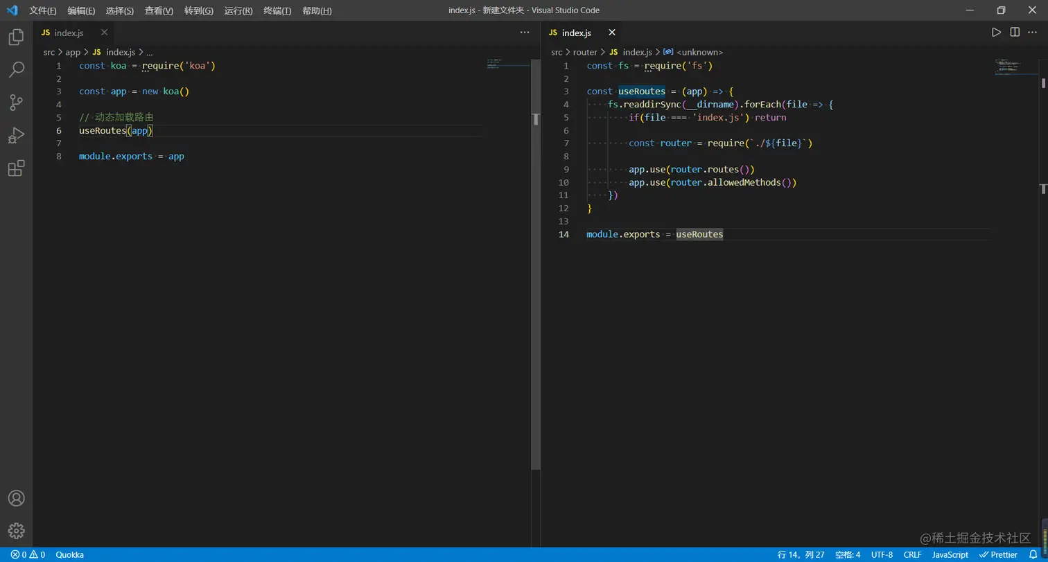This screenshot has width=1048, height=562.
Task: Click the line 'app.use(router.allowedMethods())'
Action: pyautogui.click(x=713, y=182)
